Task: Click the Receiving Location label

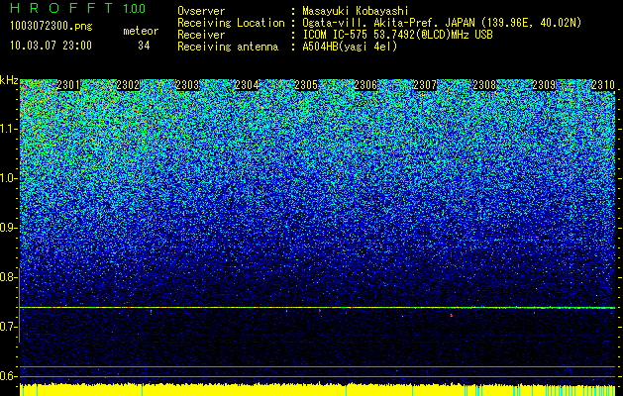Action: pos(231,23)
